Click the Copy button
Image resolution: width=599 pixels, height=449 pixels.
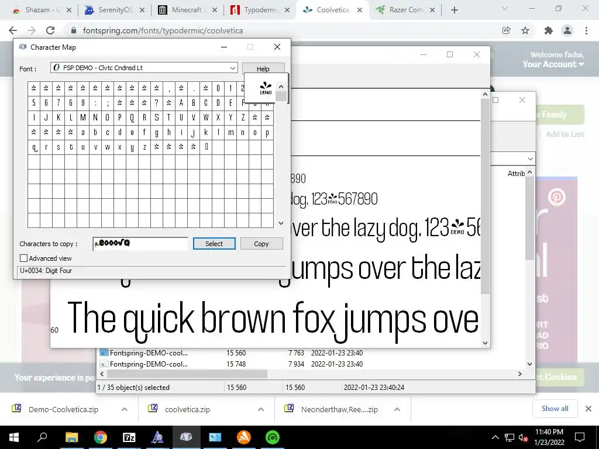pyautogui.click(x=261, y=244)
